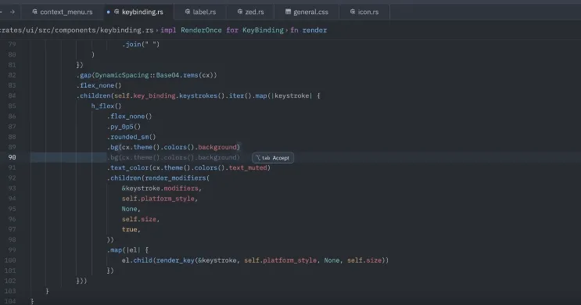Image resolution: width=581 pixels, height=305 pixels.
Task: Click the render_key call on line 100
Action: [175, 260]
